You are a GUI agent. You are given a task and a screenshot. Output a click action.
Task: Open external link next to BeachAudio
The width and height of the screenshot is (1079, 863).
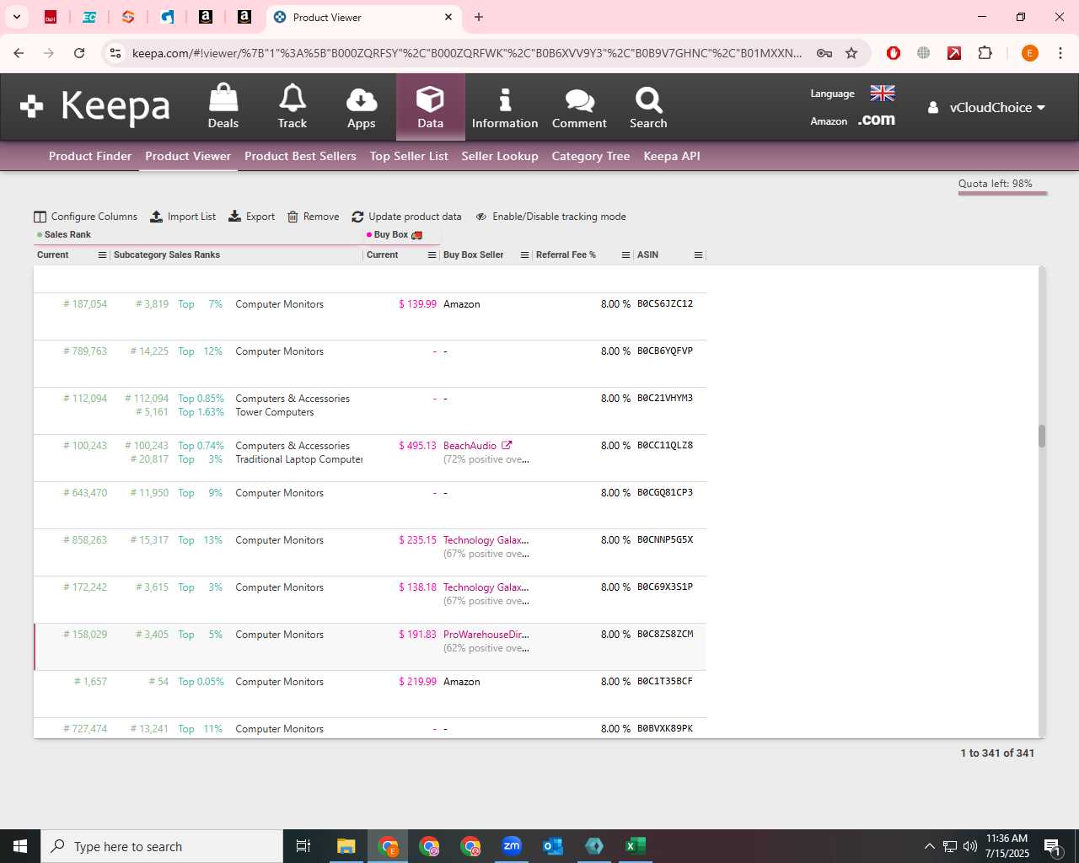click(507, 445)
